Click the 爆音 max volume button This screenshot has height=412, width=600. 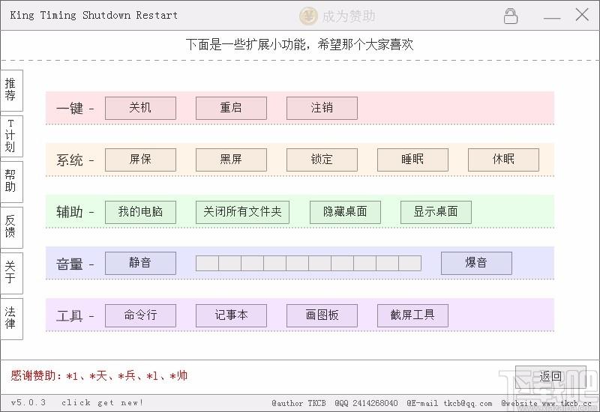pyautogui.click(x=476, y=264)
